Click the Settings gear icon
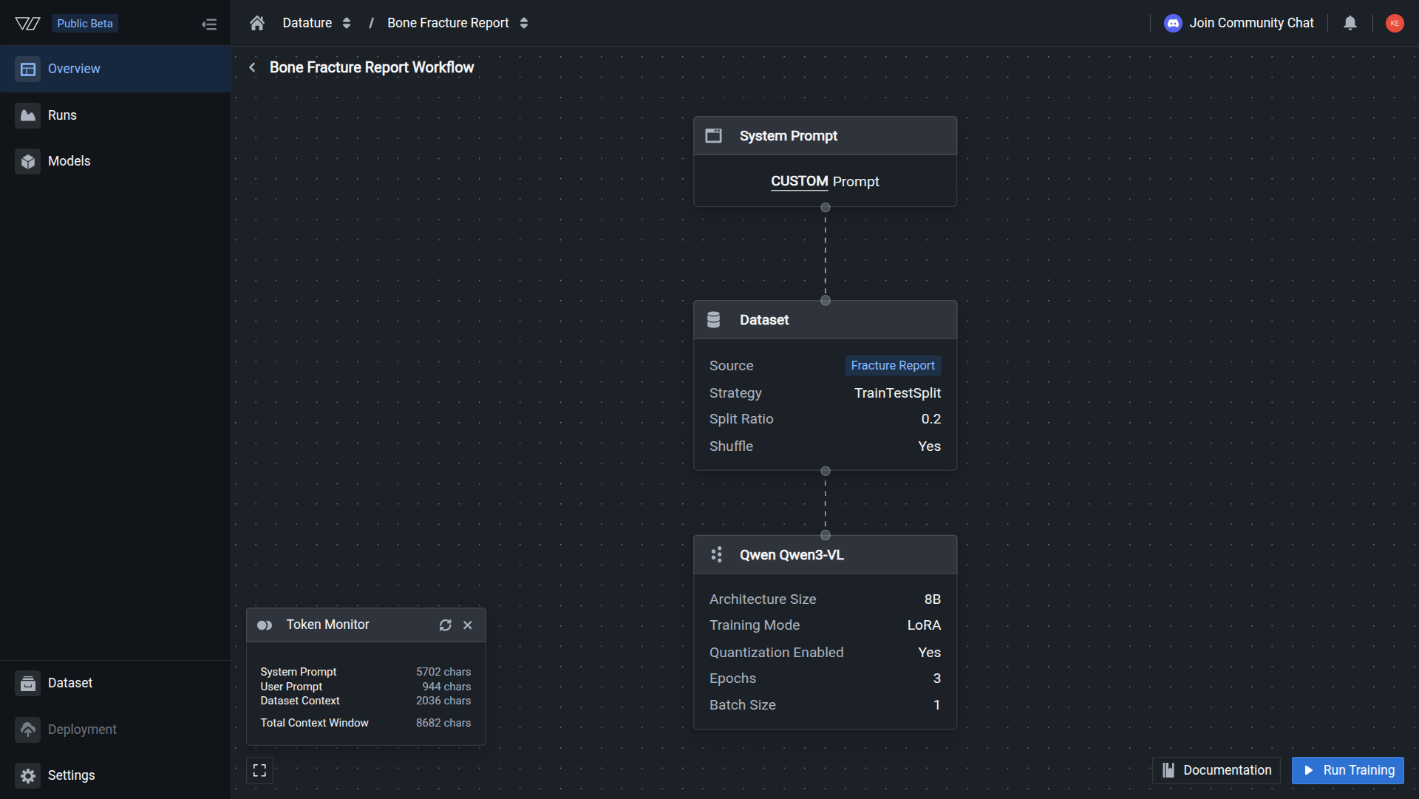The image size is (1419, 799). coord(28,775)
